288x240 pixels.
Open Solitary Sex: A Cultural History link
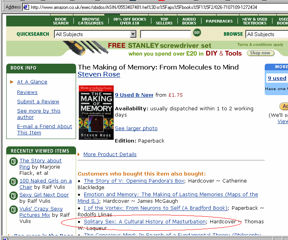tap(145, 222)
